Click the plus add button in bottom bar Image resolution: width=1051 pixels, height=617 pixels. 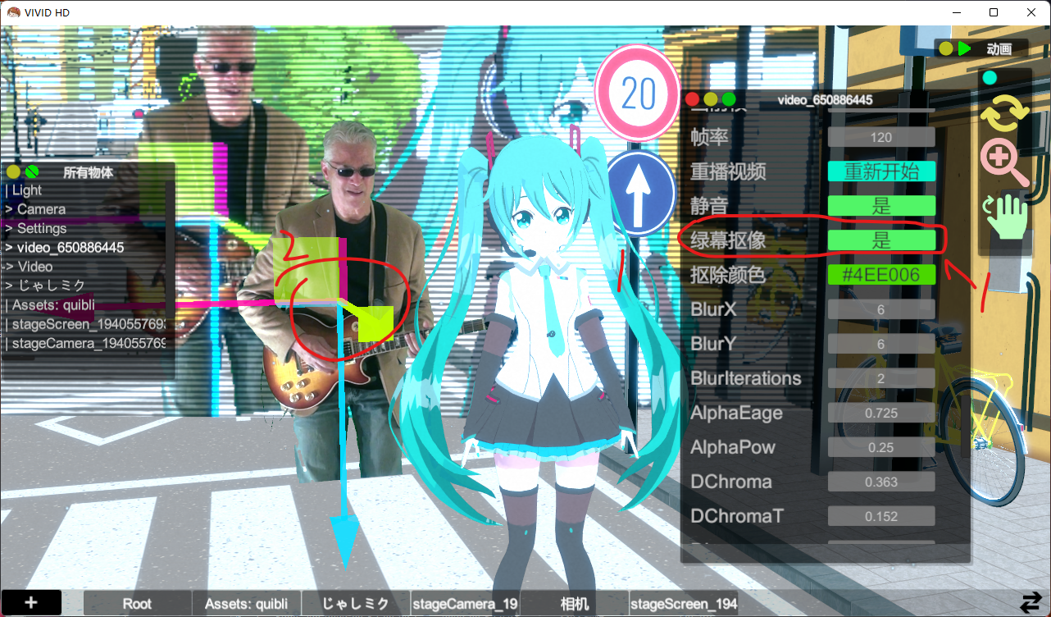click(31, 603)
